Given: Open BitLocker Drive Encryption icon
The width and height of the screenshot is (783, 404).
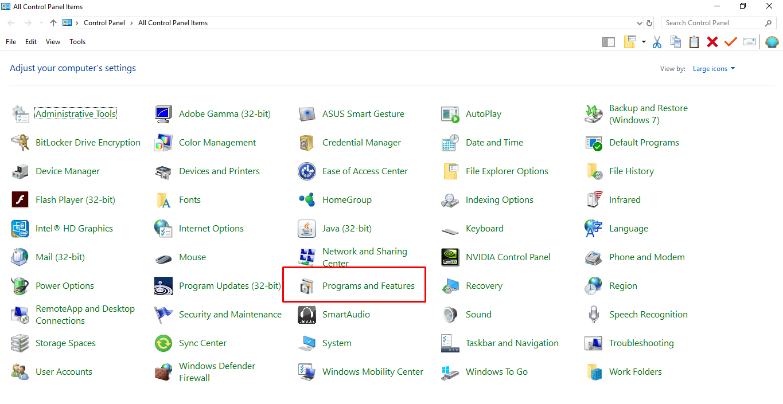Looking at the screenshot, I should (20, 143).
